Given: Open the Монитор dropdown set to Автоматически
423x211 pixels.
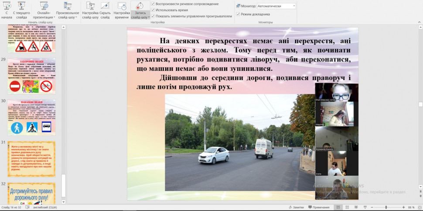Looking at the screenshot, I should pyautogui.click(x=276, y=6).
